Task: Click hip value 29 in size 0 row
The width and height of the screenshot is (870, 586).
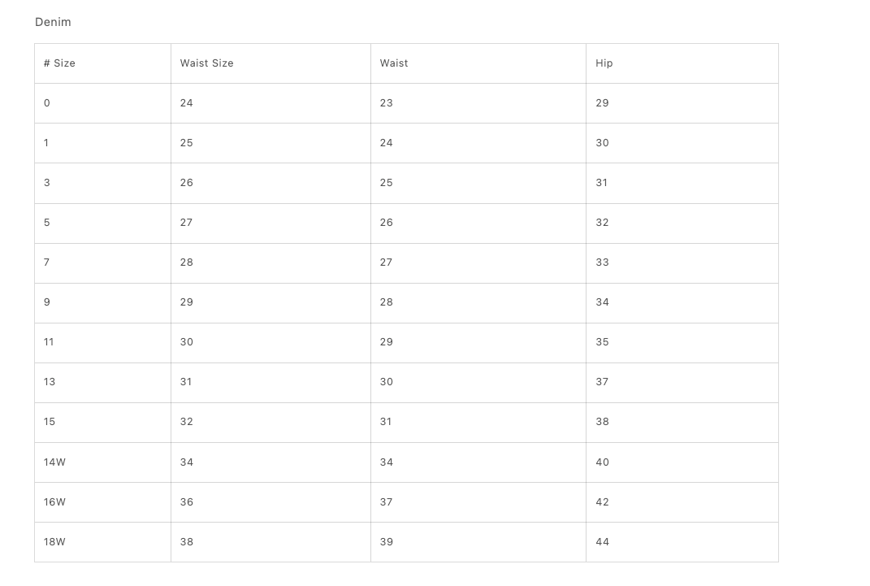Action: tap(602, 103)
